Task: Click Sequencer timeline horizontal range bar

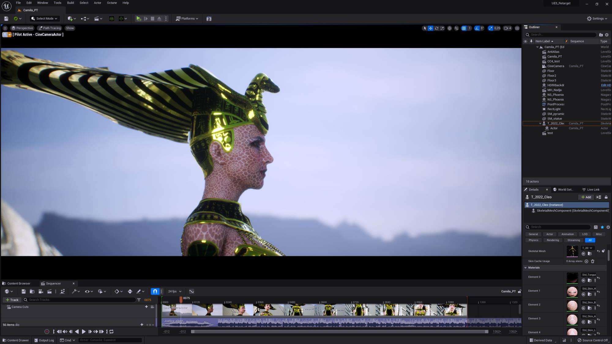Action: [x=340, y=331]
